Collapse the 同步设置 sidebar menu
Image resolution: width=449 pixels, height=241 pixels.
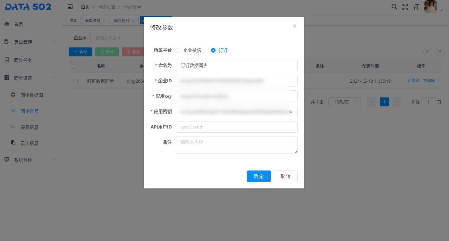(x=31, y=78)
